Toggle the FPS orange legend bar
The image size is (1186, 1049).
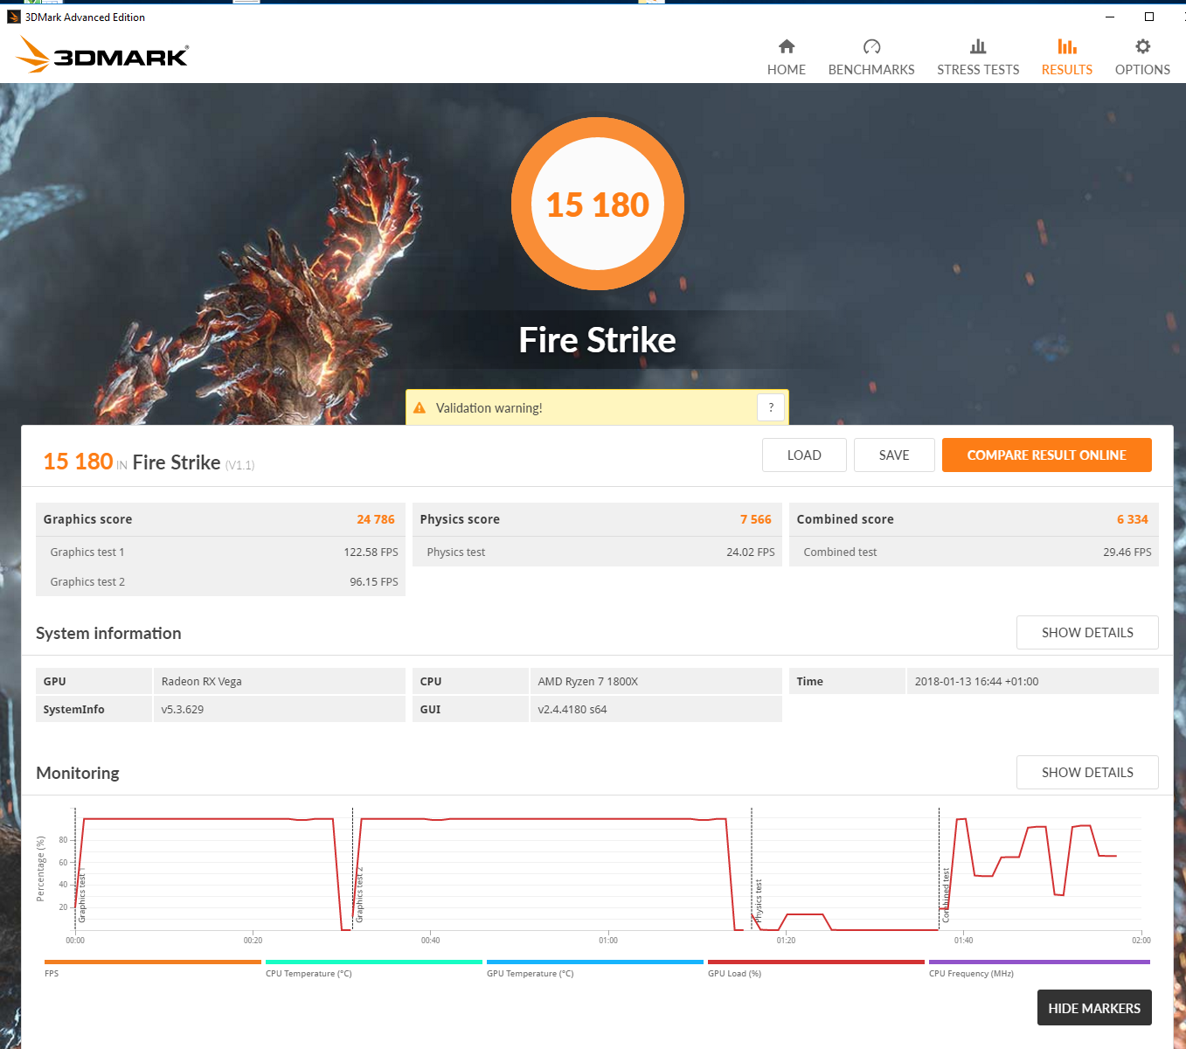pyautogui.click(x=152, y=962)
